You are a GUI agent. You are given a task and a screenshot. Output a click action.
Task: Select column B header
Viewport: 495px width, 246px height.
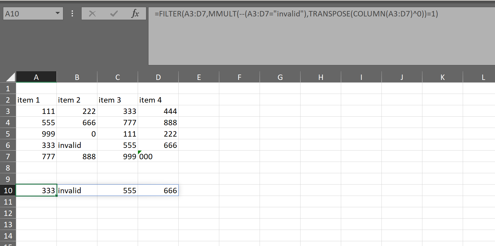pos(77,77)
